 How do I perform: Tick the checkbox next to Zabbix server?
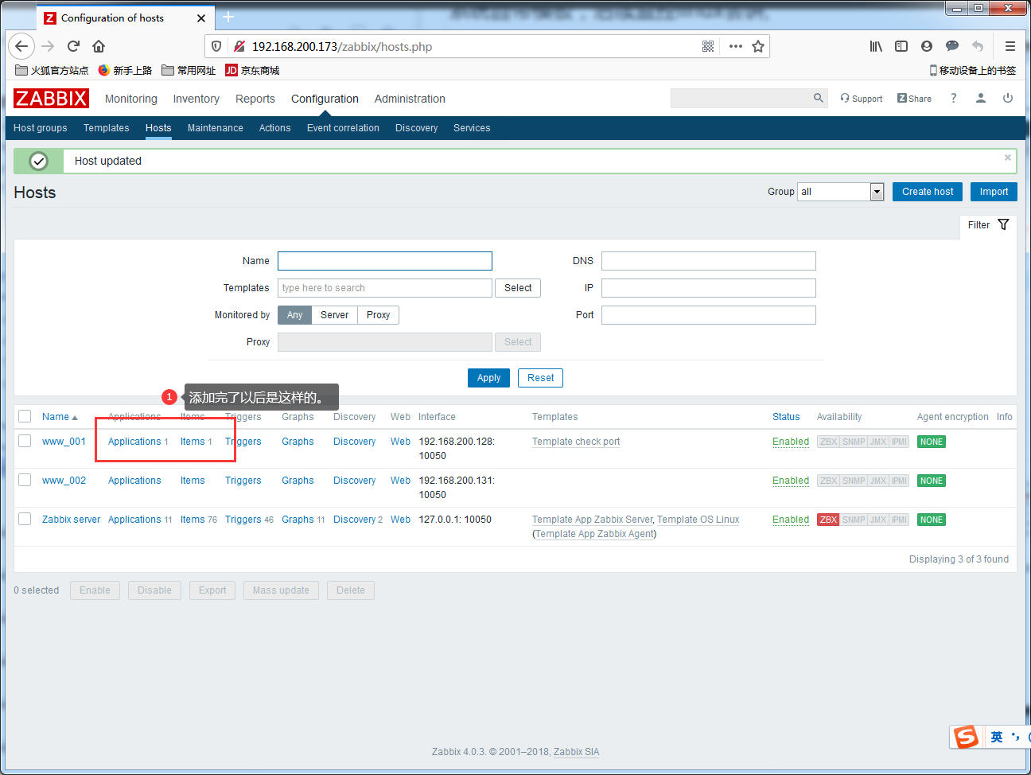[x=25, y=519]
